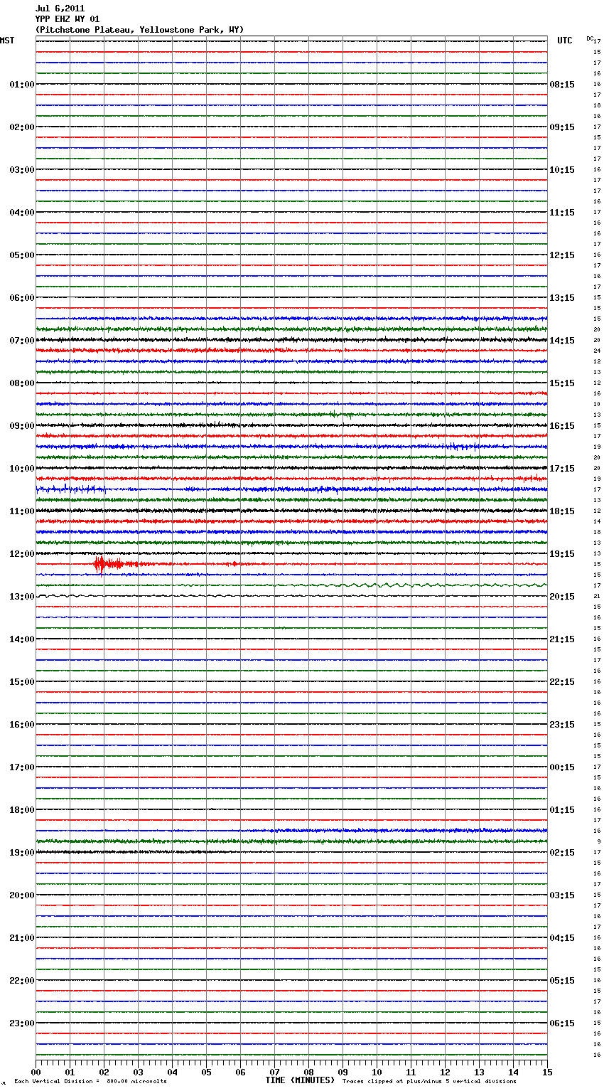Select the 22:00 MST hour label
This screenshot has height=1091, width=604.
coord(22,981)
